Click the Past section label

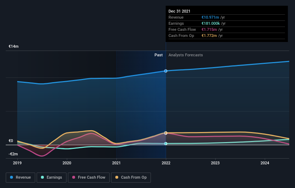pos(158,55)
